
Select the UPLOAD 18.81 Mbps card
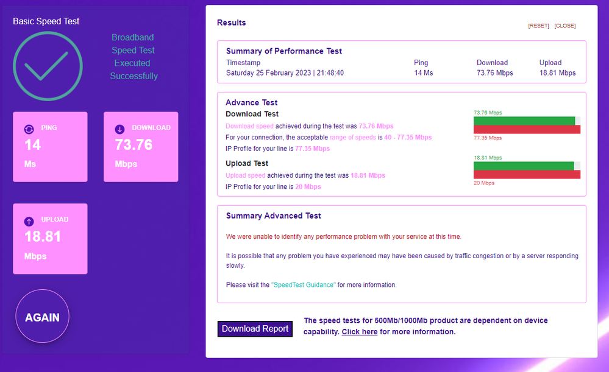pos(50,239)
